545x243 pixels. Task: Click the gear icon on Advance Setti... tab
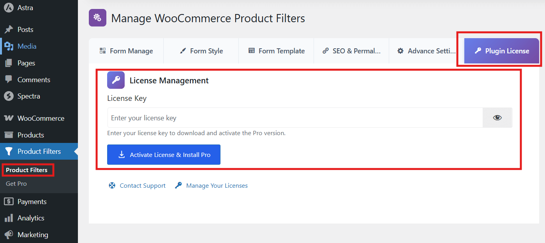pyautogui.click(x=400, y=51)
